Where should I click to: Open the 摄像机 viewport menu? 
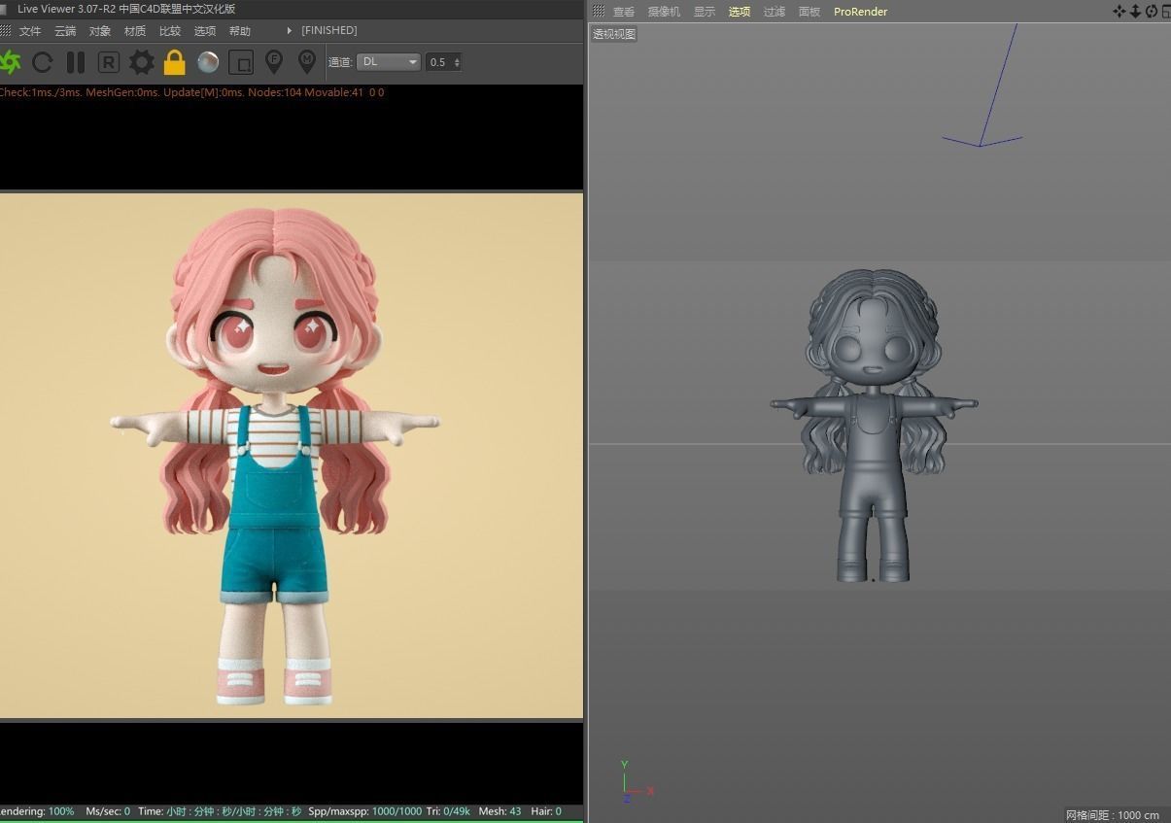coord(665,12)
